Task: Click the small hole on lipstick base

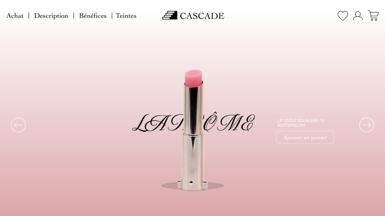Action: pyautogui.click(x=191, y=182)
